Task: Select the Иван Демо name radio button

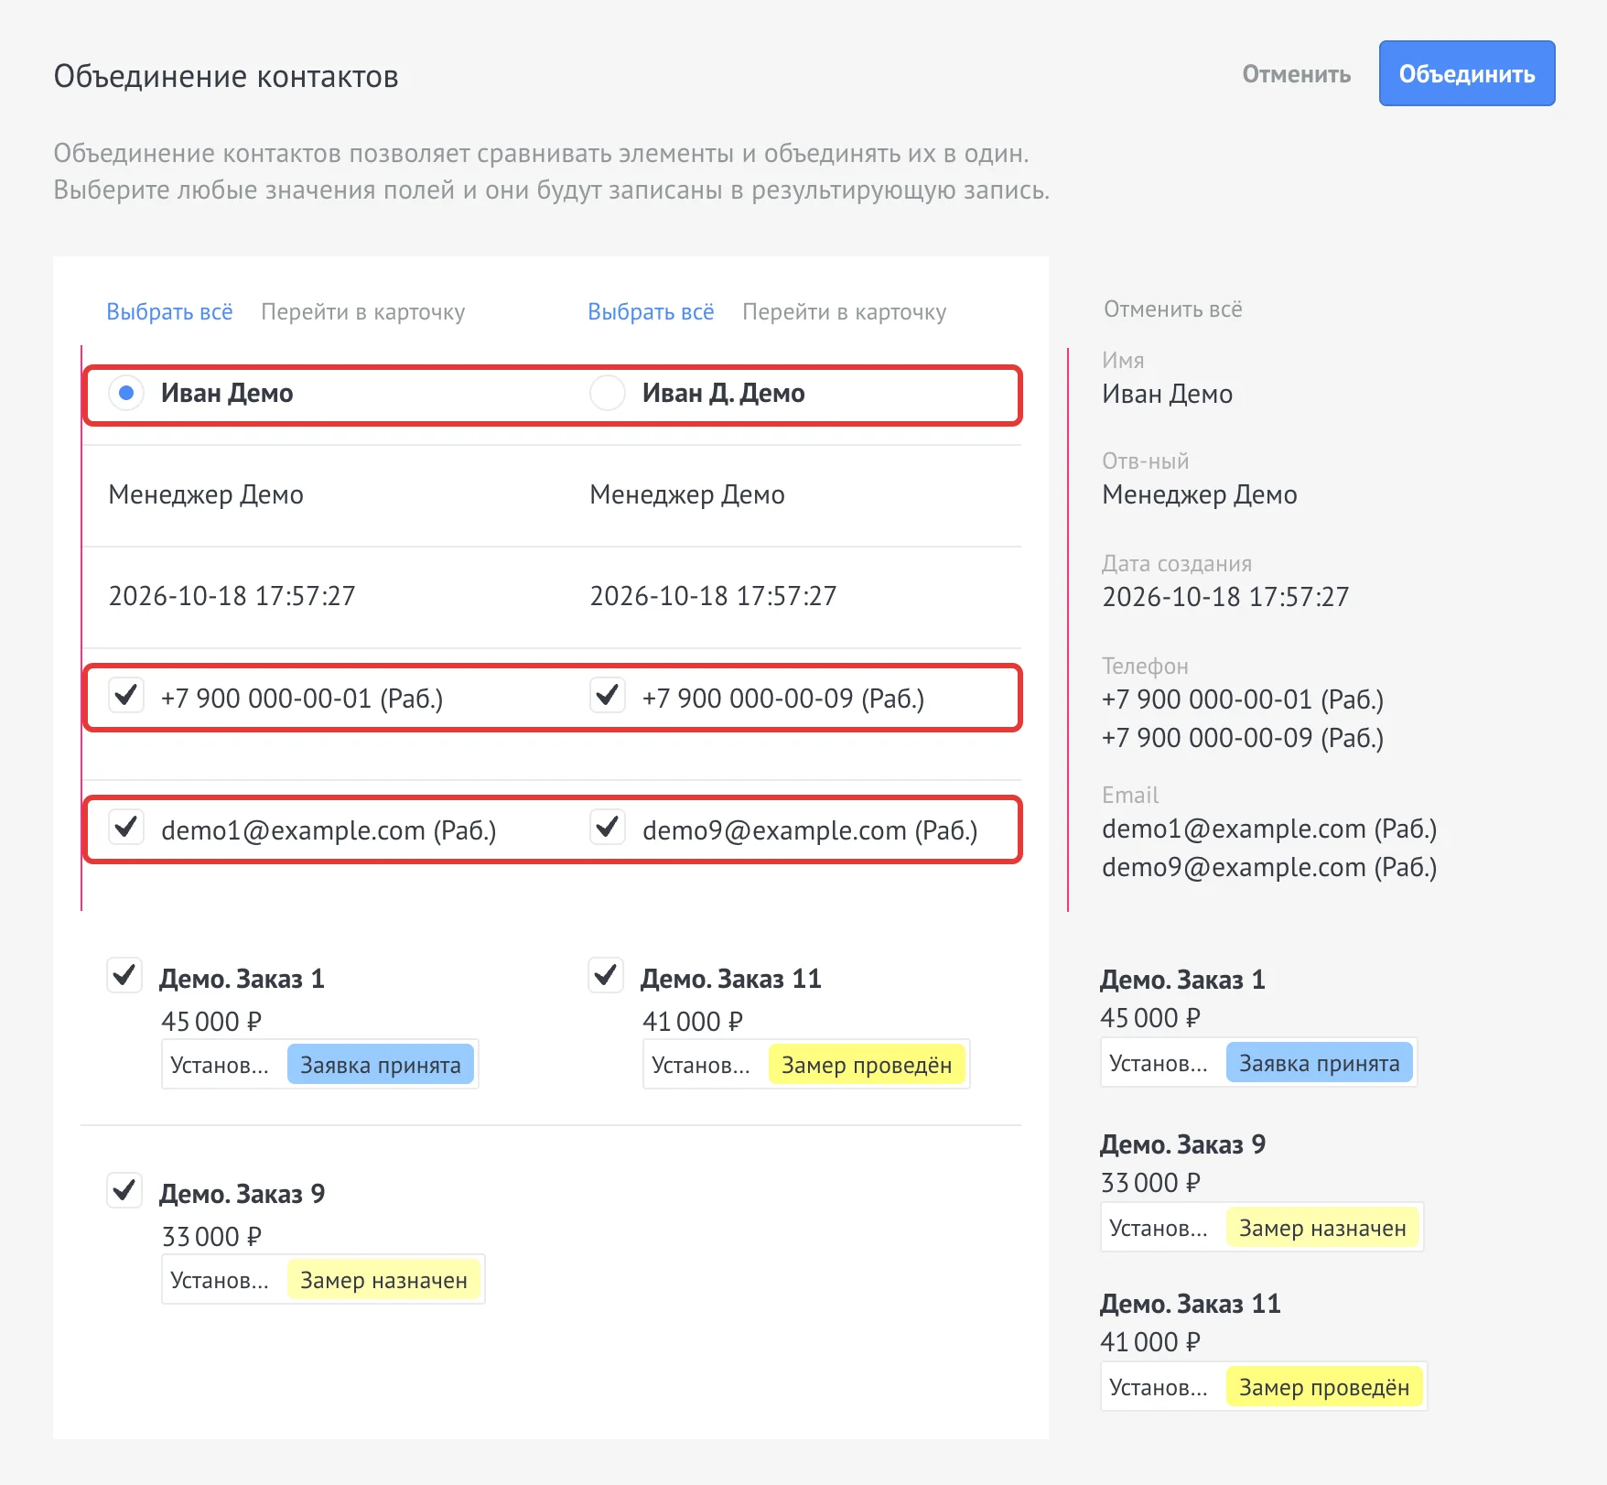Action: 126,393
